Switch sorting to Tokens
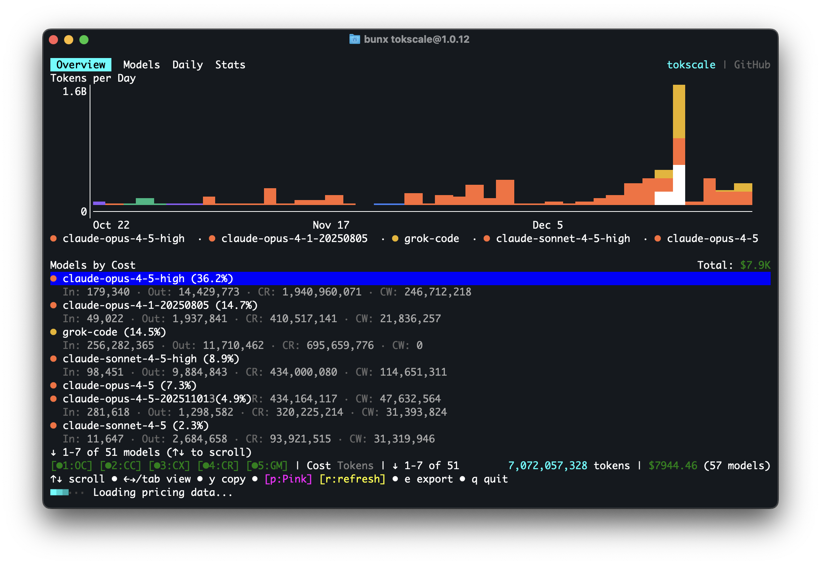Screen dimensions: 821x565 click(x=355, y=466)
